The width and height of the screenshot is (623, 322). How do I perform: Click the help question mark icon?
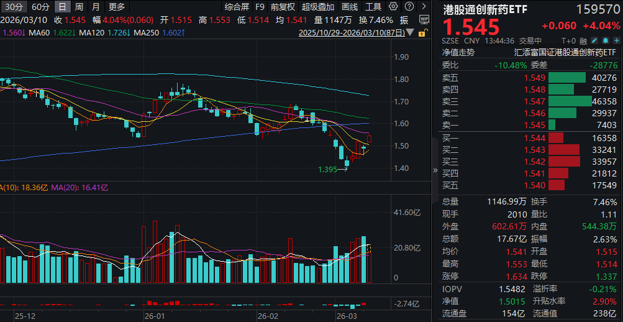409,7
